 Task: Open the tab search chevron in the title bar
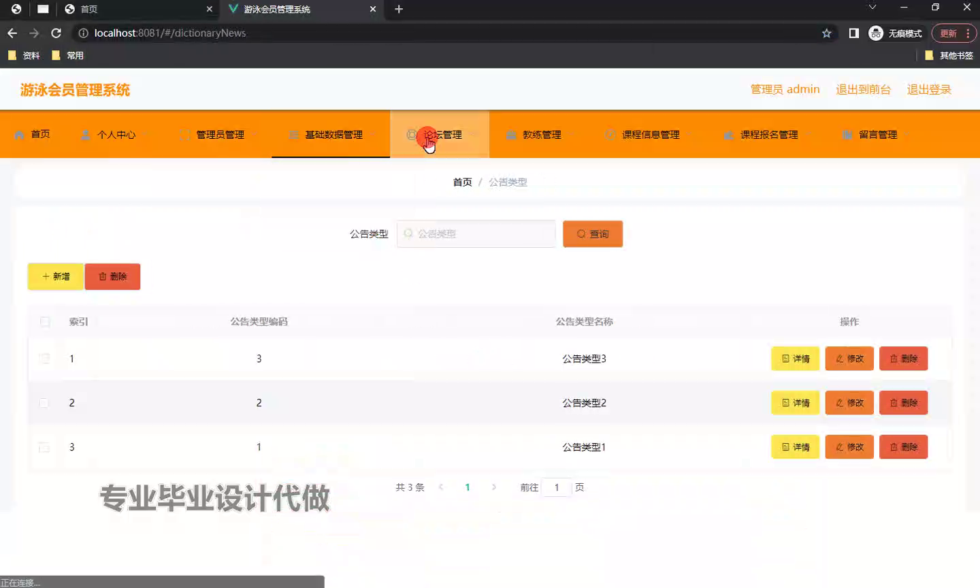872,7
